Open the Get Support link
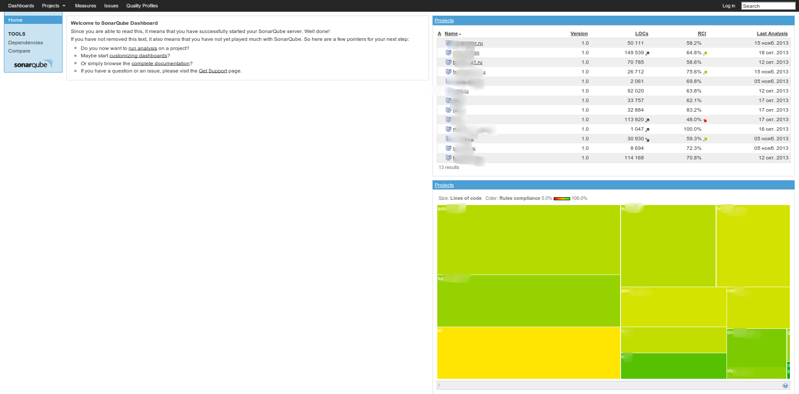799x394 pixels. point(213,71)
